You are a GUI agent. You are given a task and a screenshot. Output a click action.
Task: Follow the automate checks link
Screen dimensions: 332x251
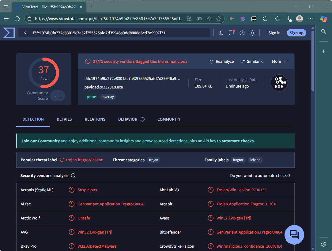tap(238, 141)
